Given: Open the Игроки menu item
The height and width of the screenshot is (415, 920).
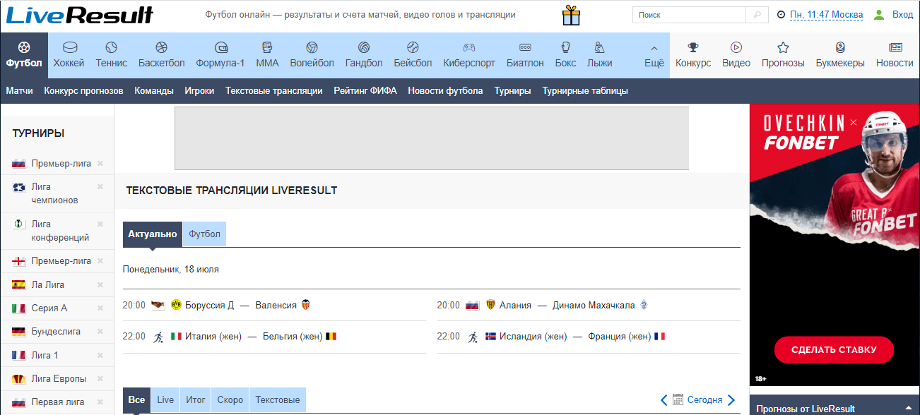Looking at the screenshot, I should [x=199, y=91].
